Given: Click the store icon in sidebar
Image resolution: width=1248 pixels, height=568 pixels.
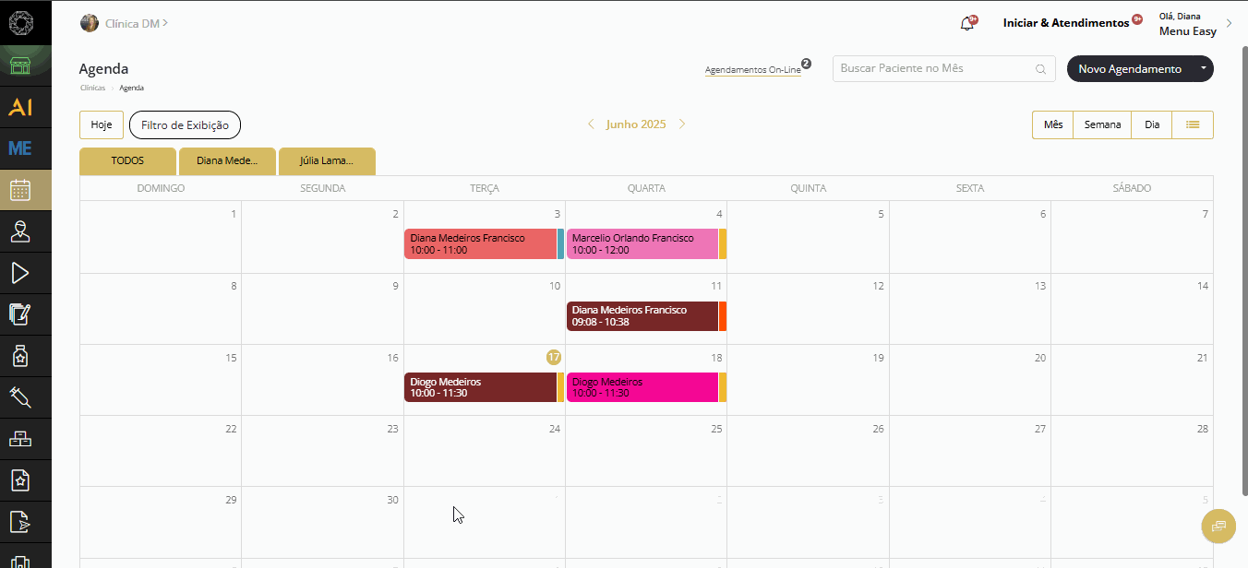Looking at the screenshot, I should 20,65.
